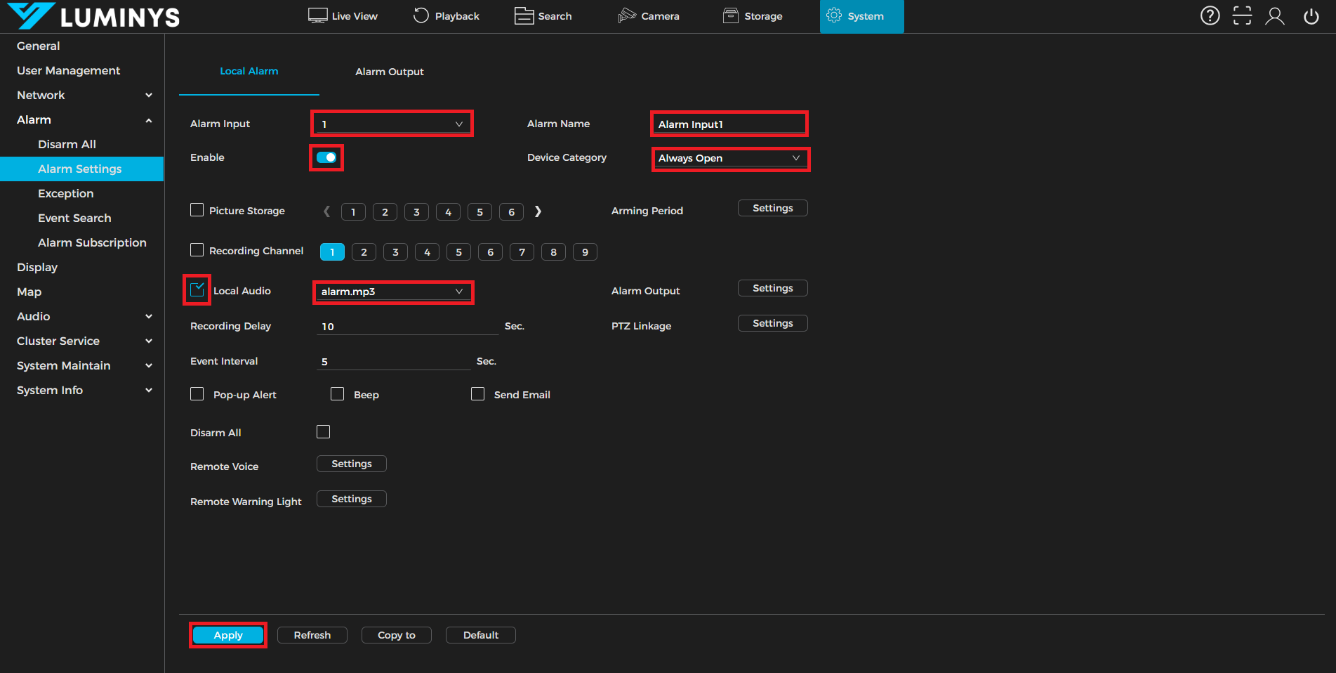The width and height of the screenshot is (1336, 673).
Task: Enable the Send Email checkbox
Action: [477, 394]
